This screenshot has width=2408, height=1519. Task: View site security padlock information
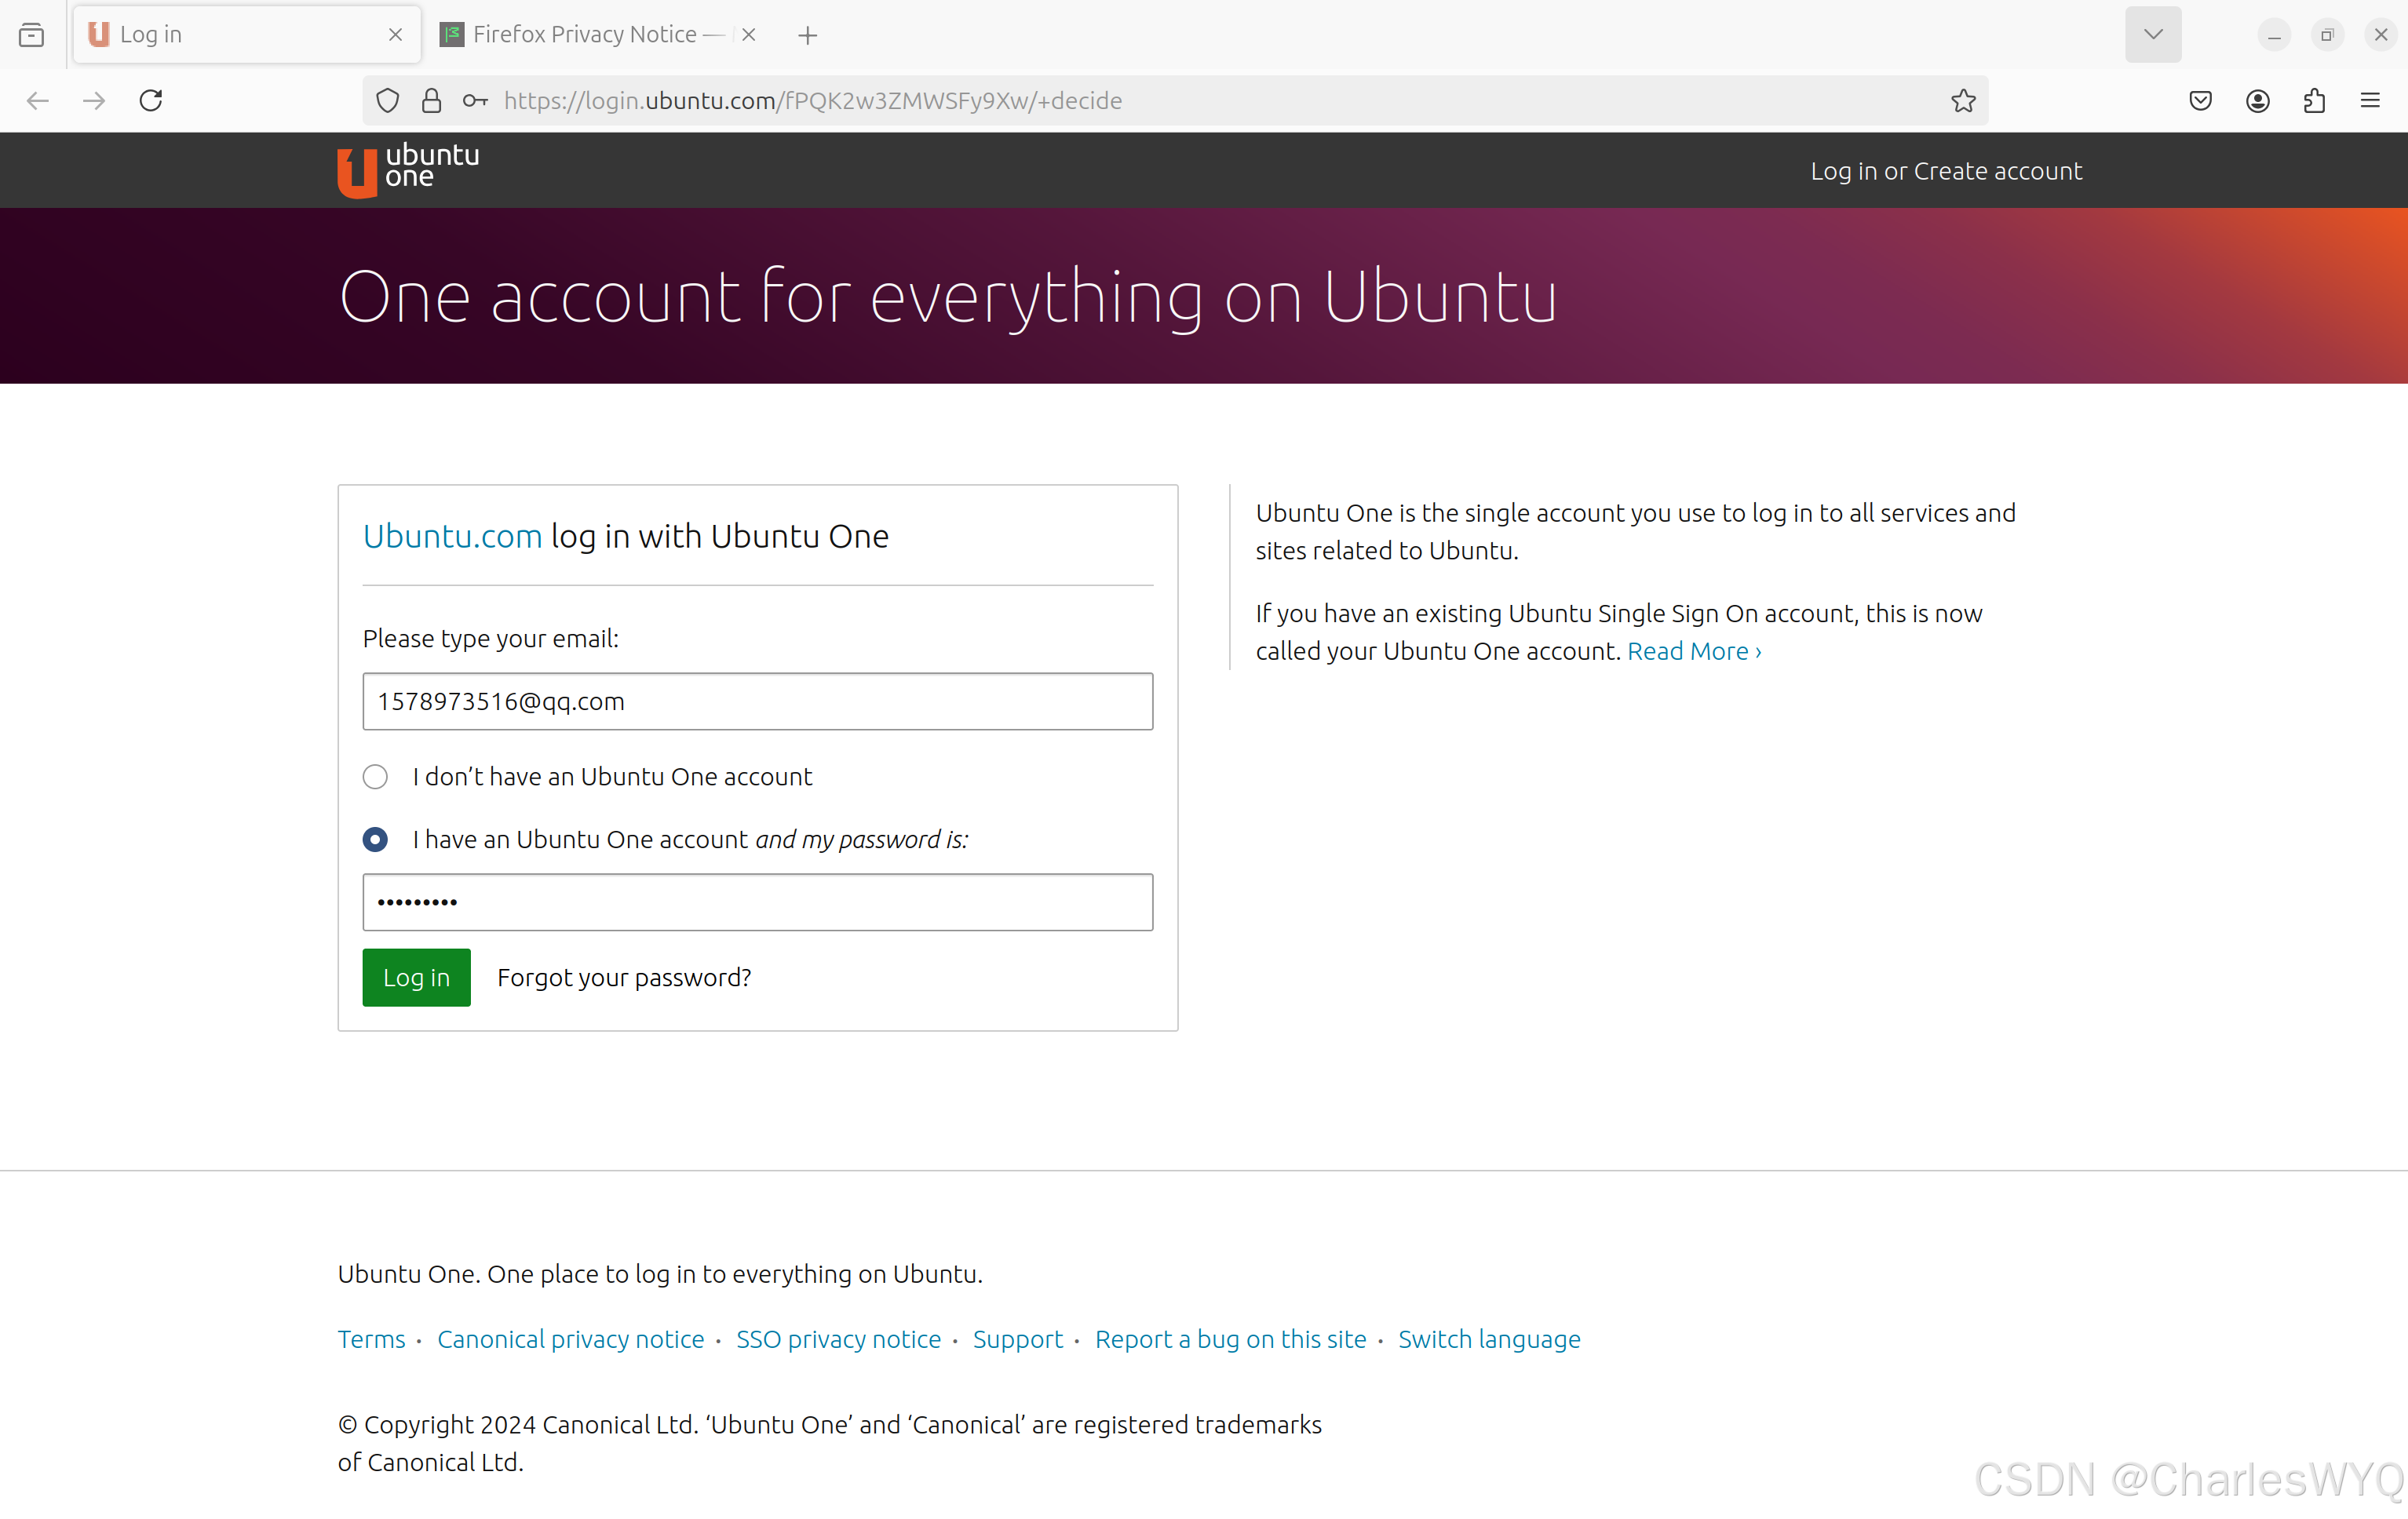coord(431,100)
